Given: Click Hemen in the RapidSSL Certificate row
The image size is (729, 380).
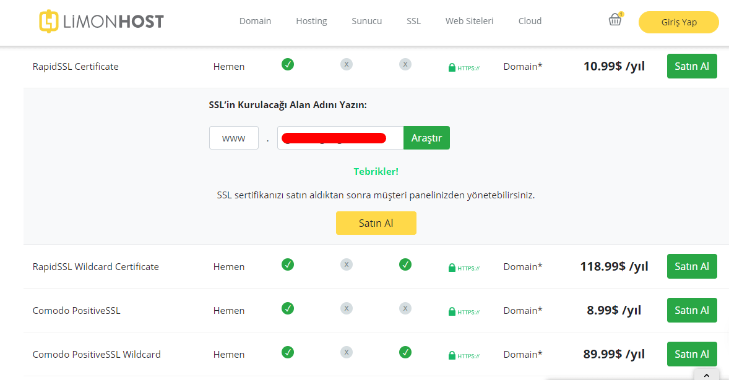Looking at the screenshot, I should [229, 66].
